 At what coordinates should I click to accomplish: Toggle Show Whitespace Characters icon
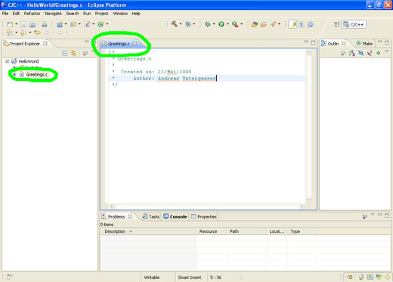(x=302, y=24)
